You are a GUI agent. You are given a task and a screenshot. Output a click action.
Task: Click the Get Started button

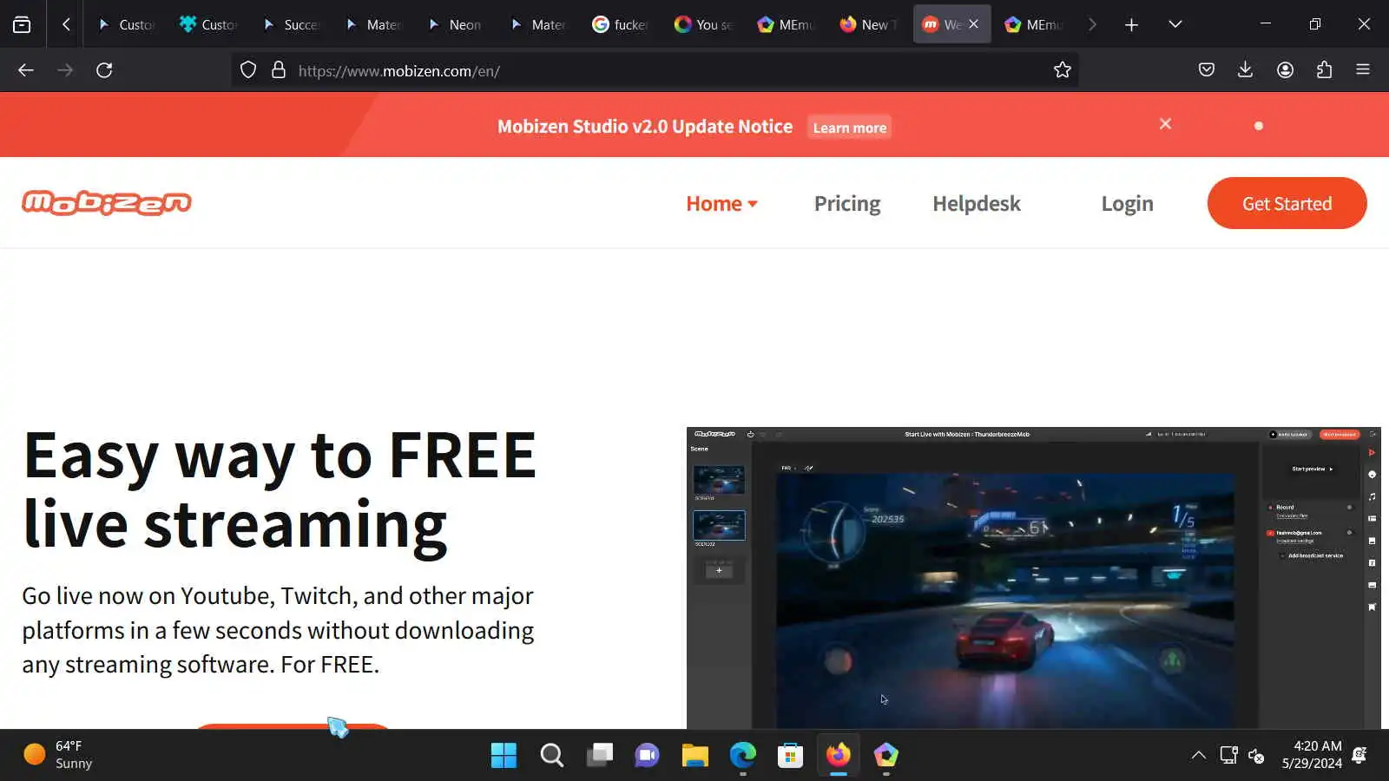[1287, 203]
